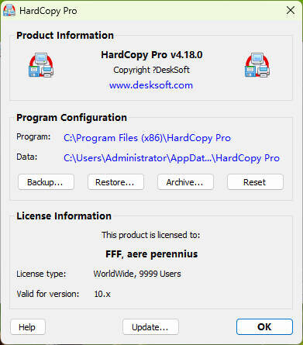Reset the program configuration
Image resolution: width=303 pixels, height=345 pixels.
coord(255,182)
